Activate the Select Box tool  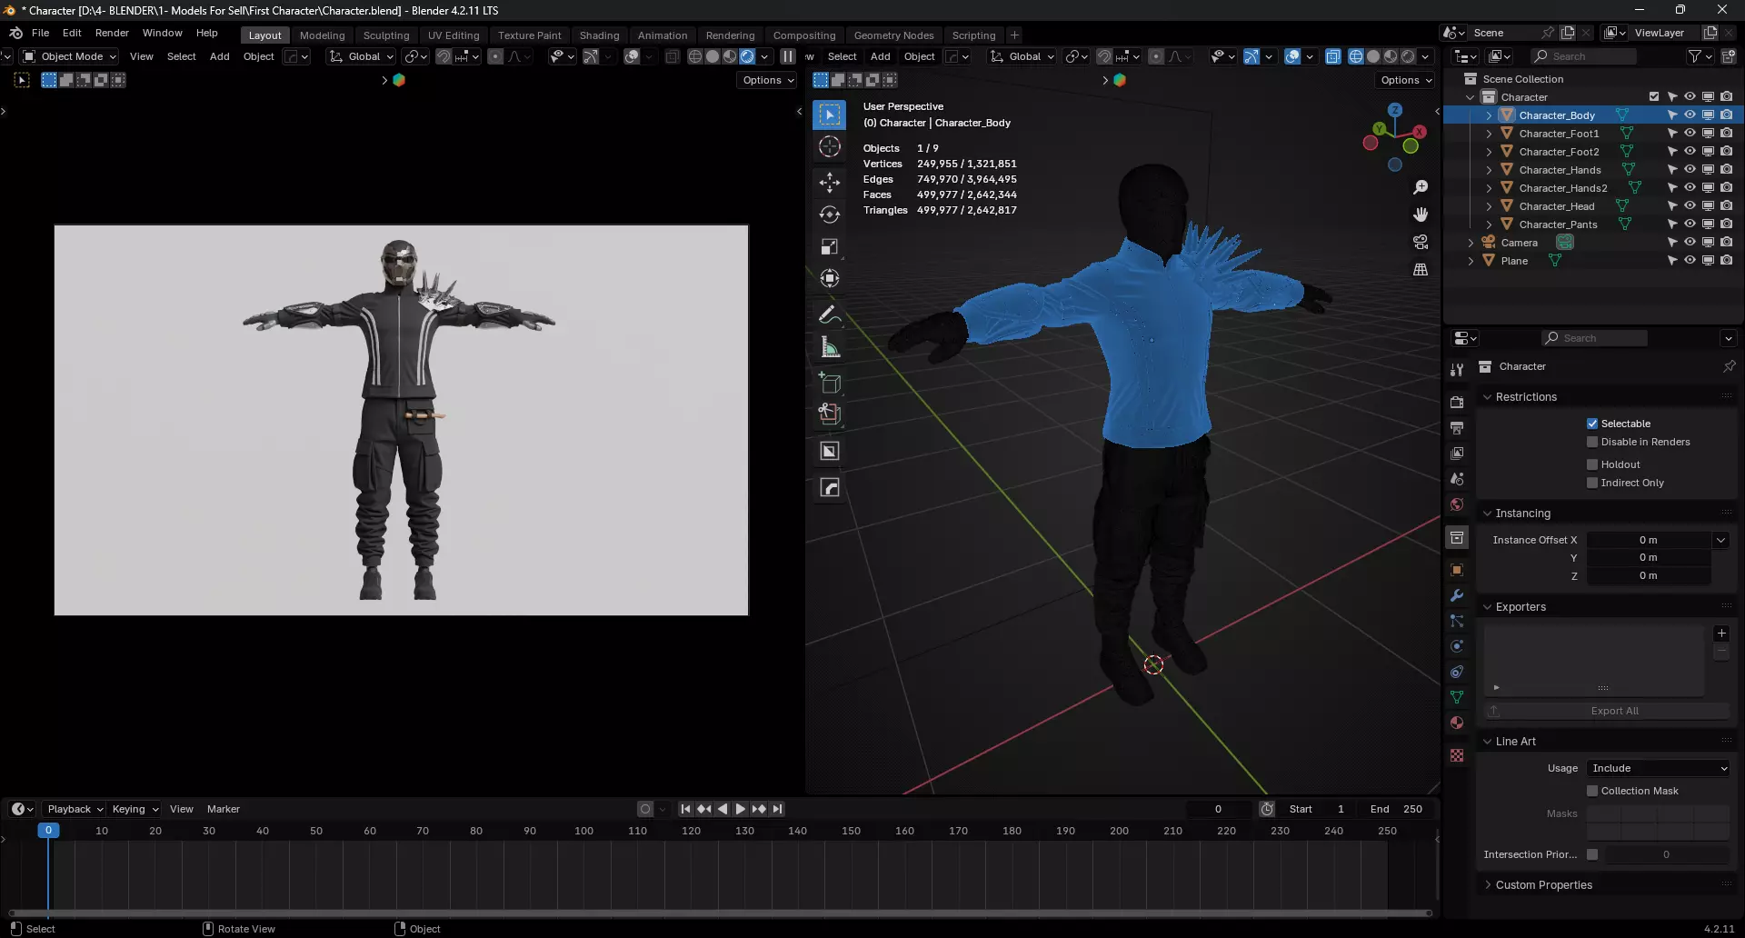(x=830, y=115)
